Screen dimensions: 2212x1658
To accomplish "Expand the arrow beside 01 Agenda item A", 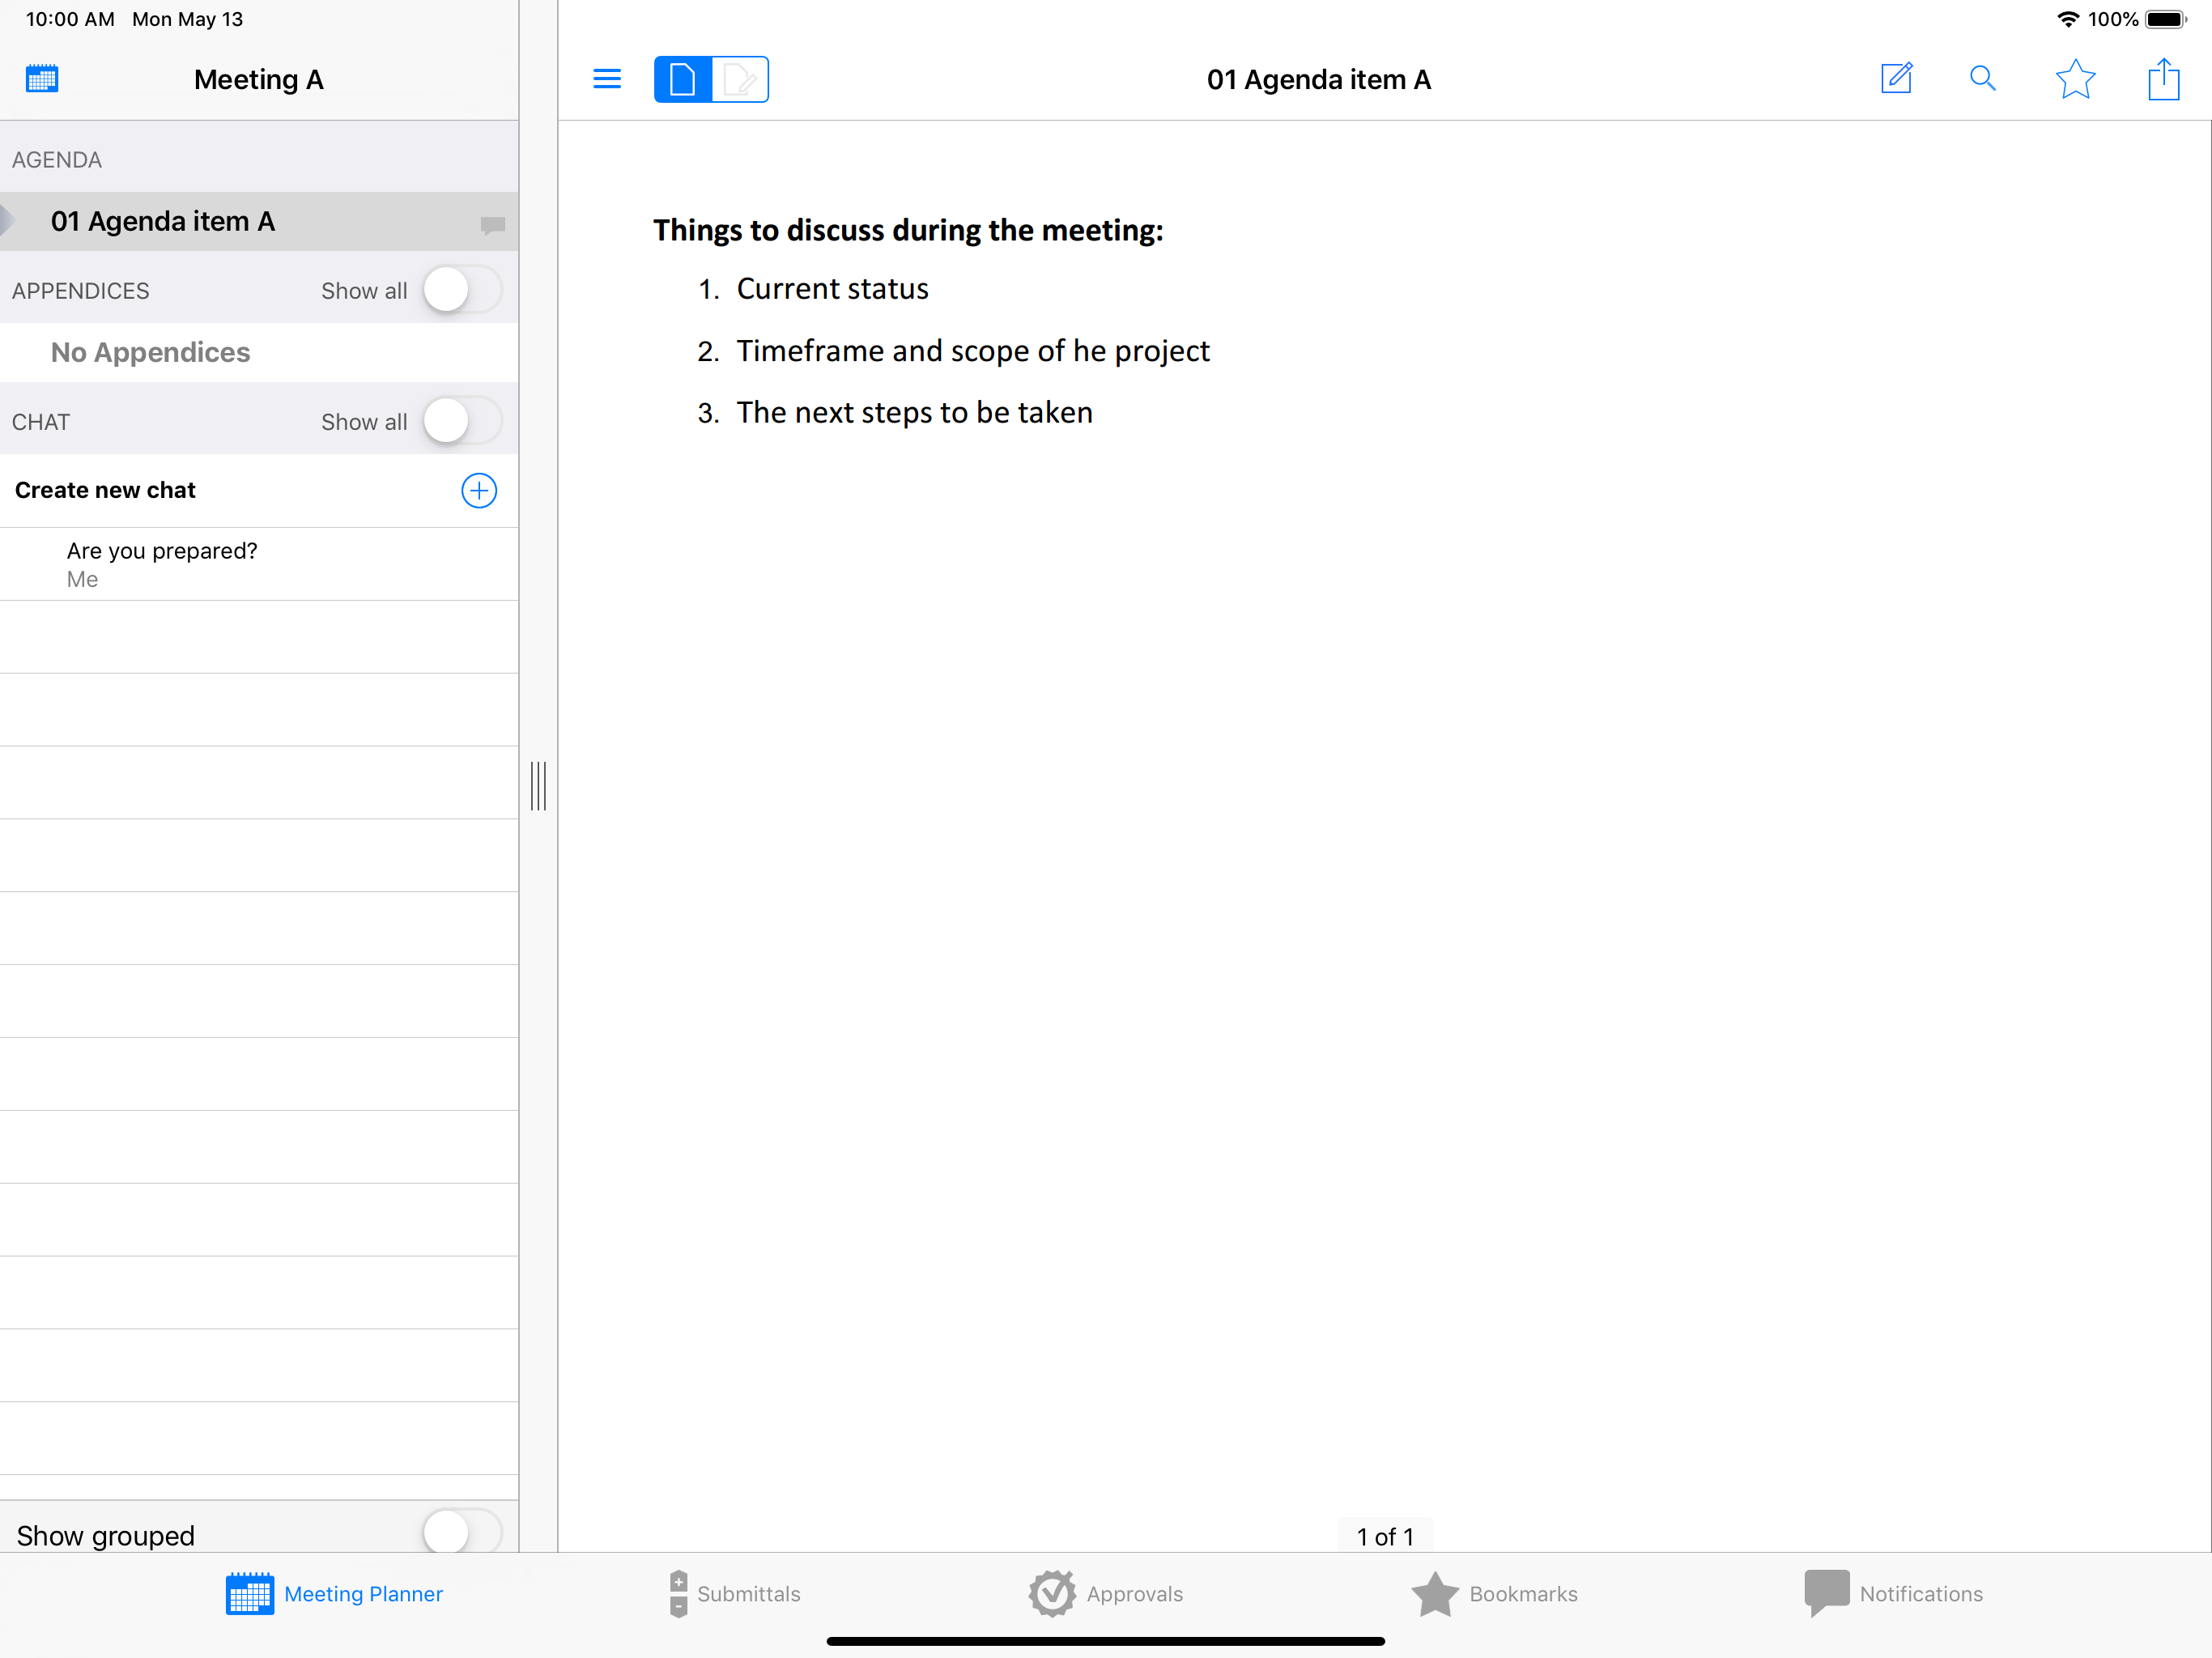I will pyautogui.click(x=8, y=221).
